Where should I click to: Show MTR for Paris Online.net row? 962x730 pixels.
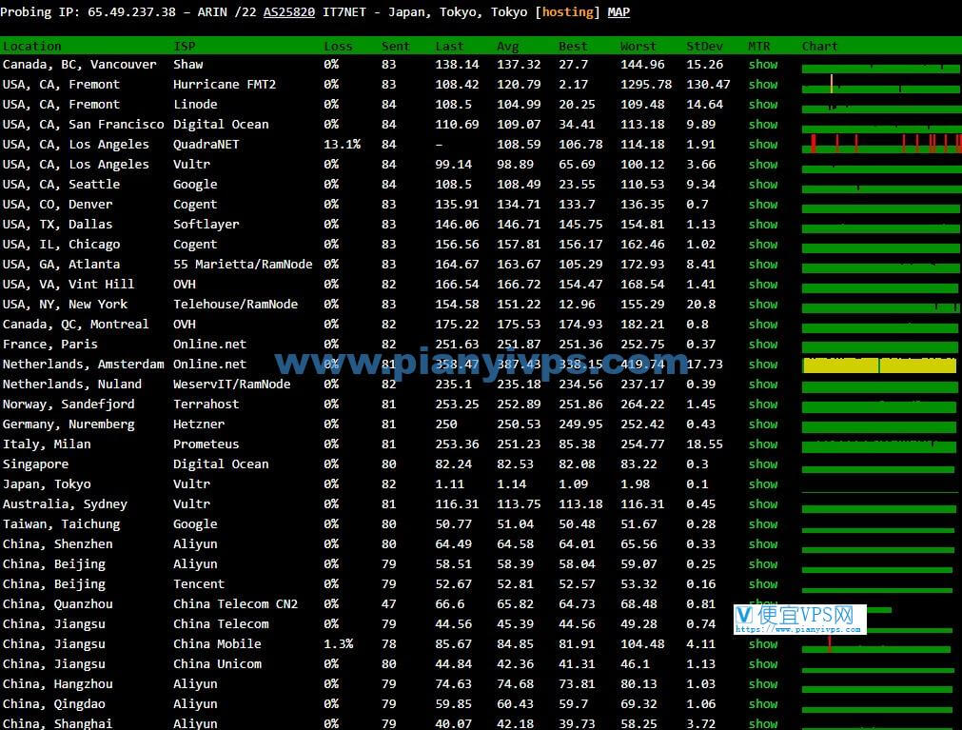pyautogui.click(x=762, y=345)
